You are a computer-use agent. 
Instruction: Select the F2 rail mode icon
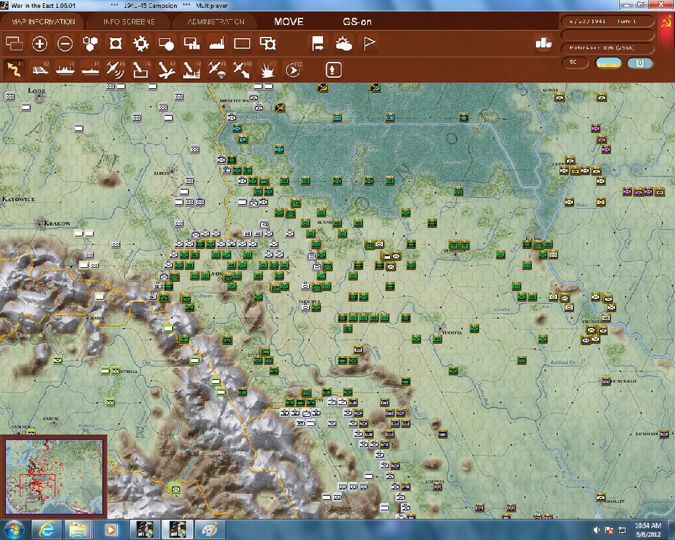(40, 70)
